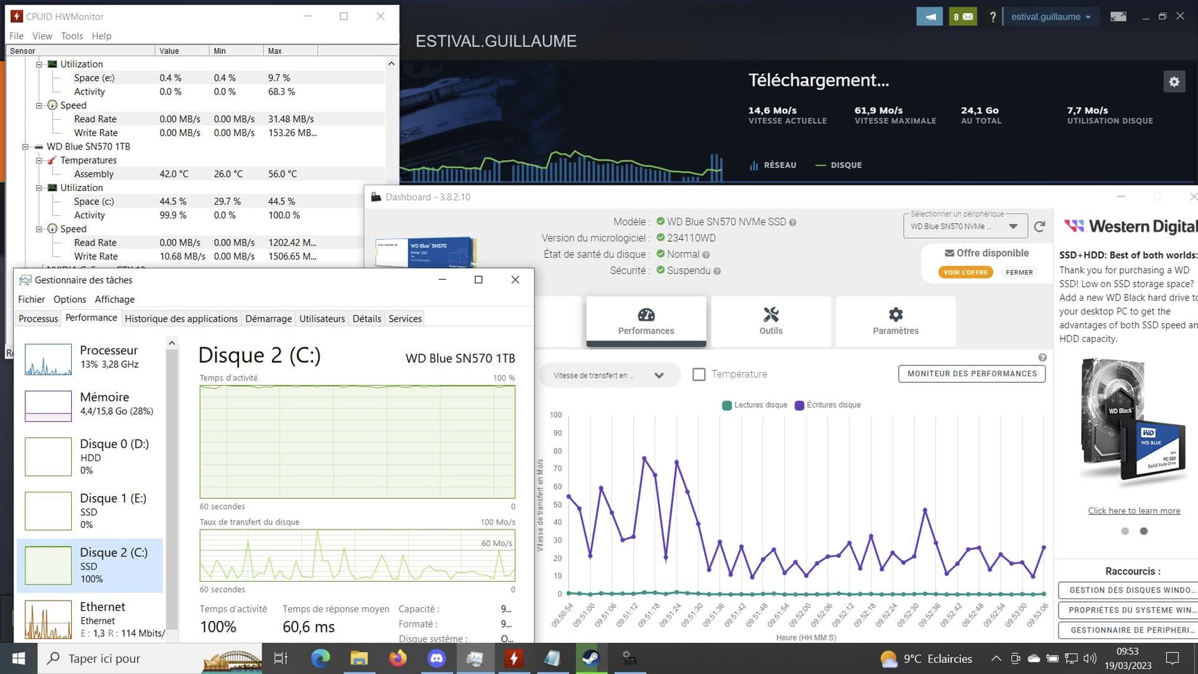This screenshot has width=1198, height=674.
Task: Toggle Écritures disque legend series
Action: point(828,405)
